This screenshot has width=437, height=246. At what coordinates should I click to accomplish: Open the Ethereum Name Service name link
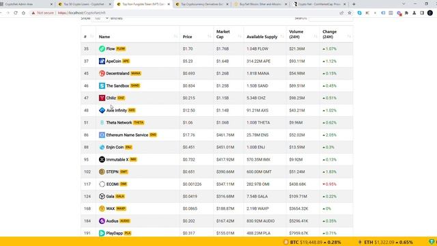pyautogui.click(x=127, y=135)
